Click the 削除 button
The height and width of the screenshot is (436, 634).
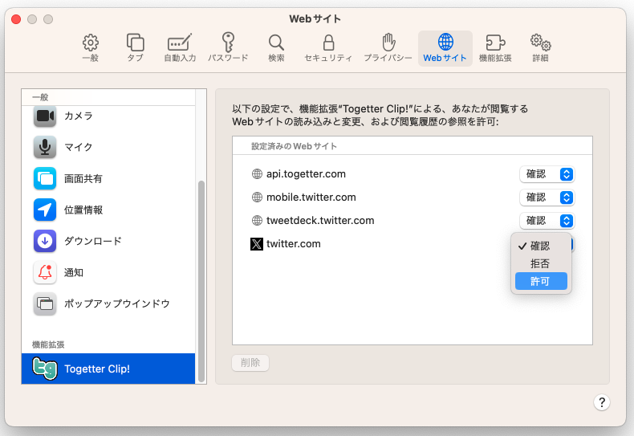[250, 363]
